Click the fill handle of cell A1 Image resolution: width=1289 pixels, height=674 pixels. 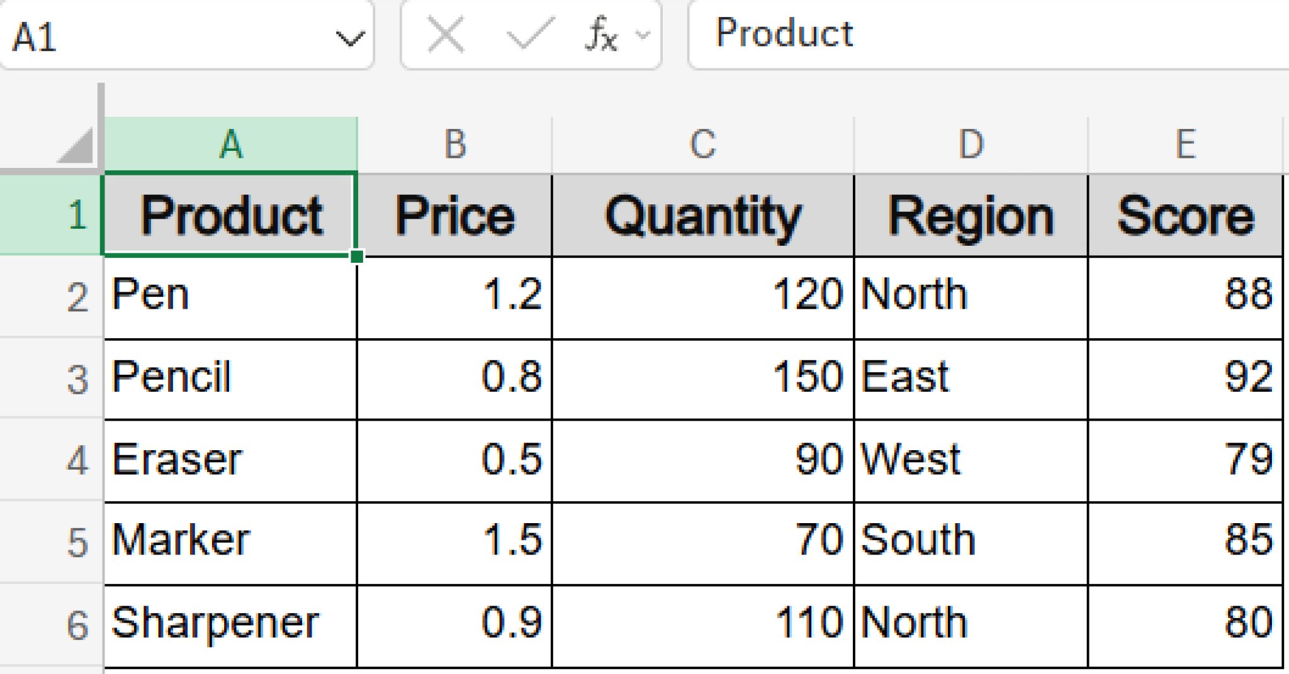(357, 256)
